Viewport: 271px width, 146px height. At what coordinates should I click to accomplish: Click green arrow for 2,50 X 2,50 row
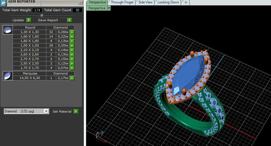coord(72,63)
